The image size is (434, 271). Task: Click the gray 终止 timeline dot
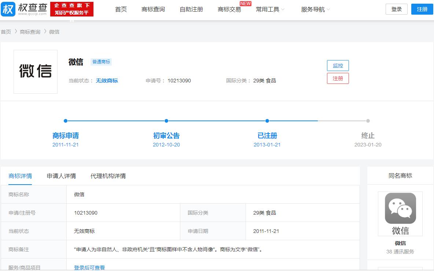point(368,120)
